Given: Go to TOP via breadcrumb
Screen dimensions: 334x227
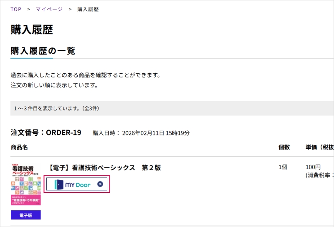Looking at the screenshot, I should click(x=16, y=9).
